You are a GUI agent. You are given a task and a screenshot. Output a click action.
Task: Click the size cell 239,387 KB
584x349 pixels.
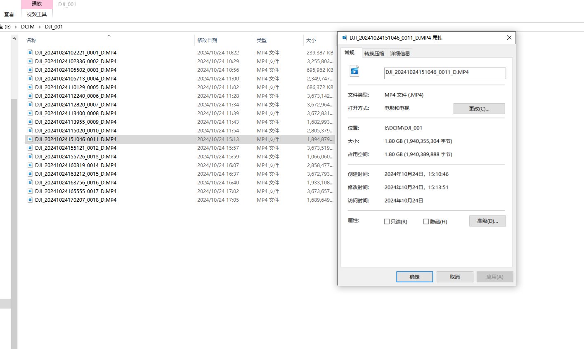320,52
